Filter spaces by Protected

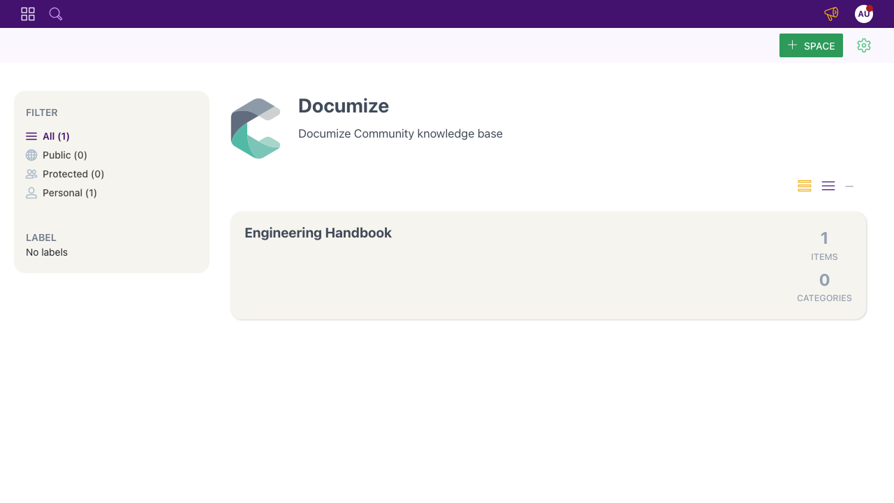[65, 174]
